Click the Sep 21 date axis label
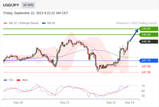This screenshot has height=107, width=159. (x=65, y=102)
